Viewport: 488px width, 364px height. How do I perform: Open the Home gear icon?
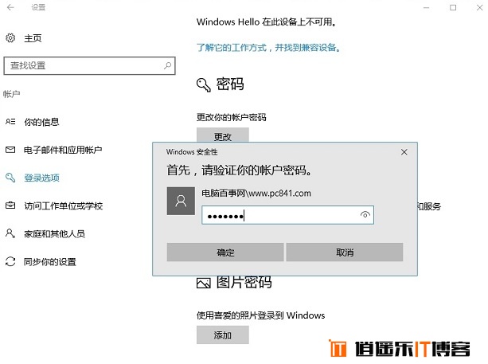coord(10,37)
